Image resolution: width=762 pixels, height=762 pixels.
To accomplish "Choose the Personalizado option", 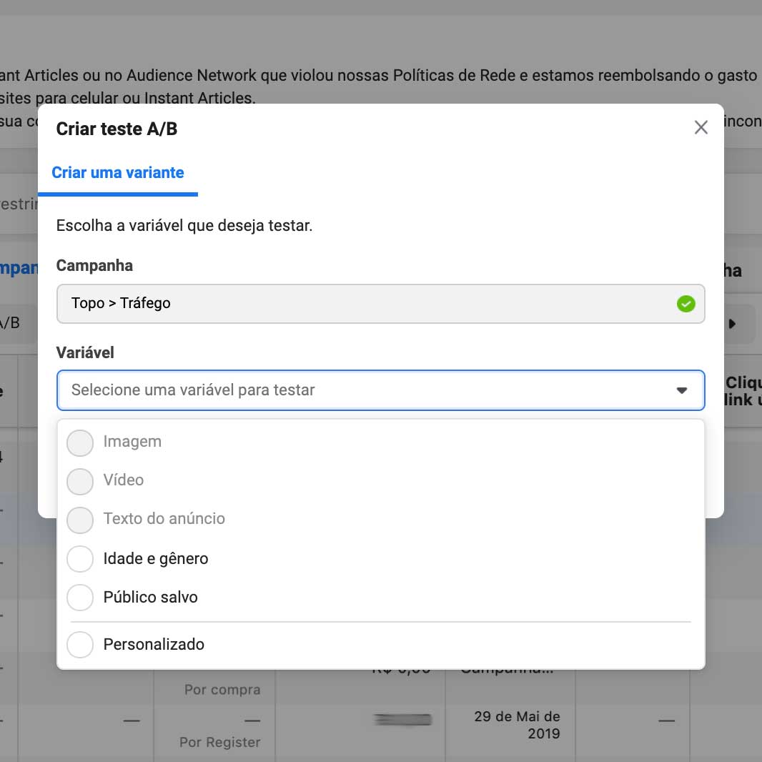I will (80, 645).
